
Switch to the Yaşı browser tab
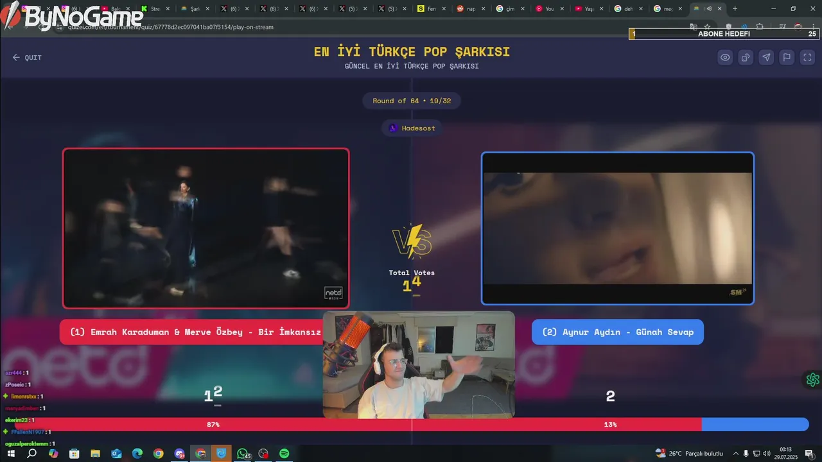point(589,9)
